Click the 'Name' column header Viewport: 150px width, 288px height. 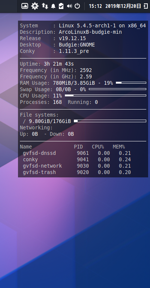pyautogui.click(x=26, y=147)
